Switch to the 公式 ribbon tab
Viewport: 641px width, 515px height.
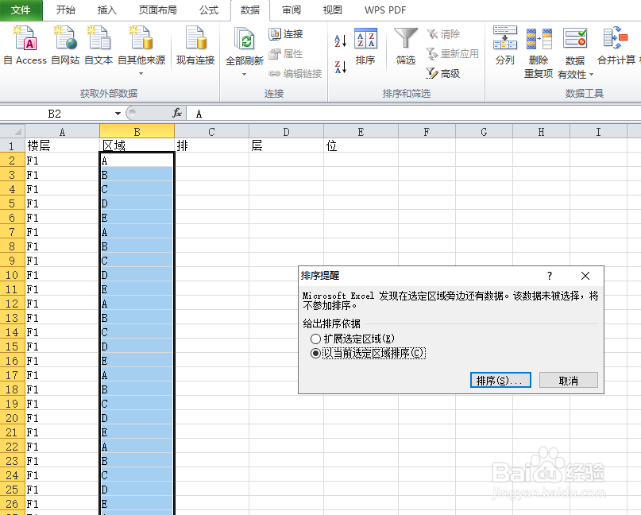209,10
